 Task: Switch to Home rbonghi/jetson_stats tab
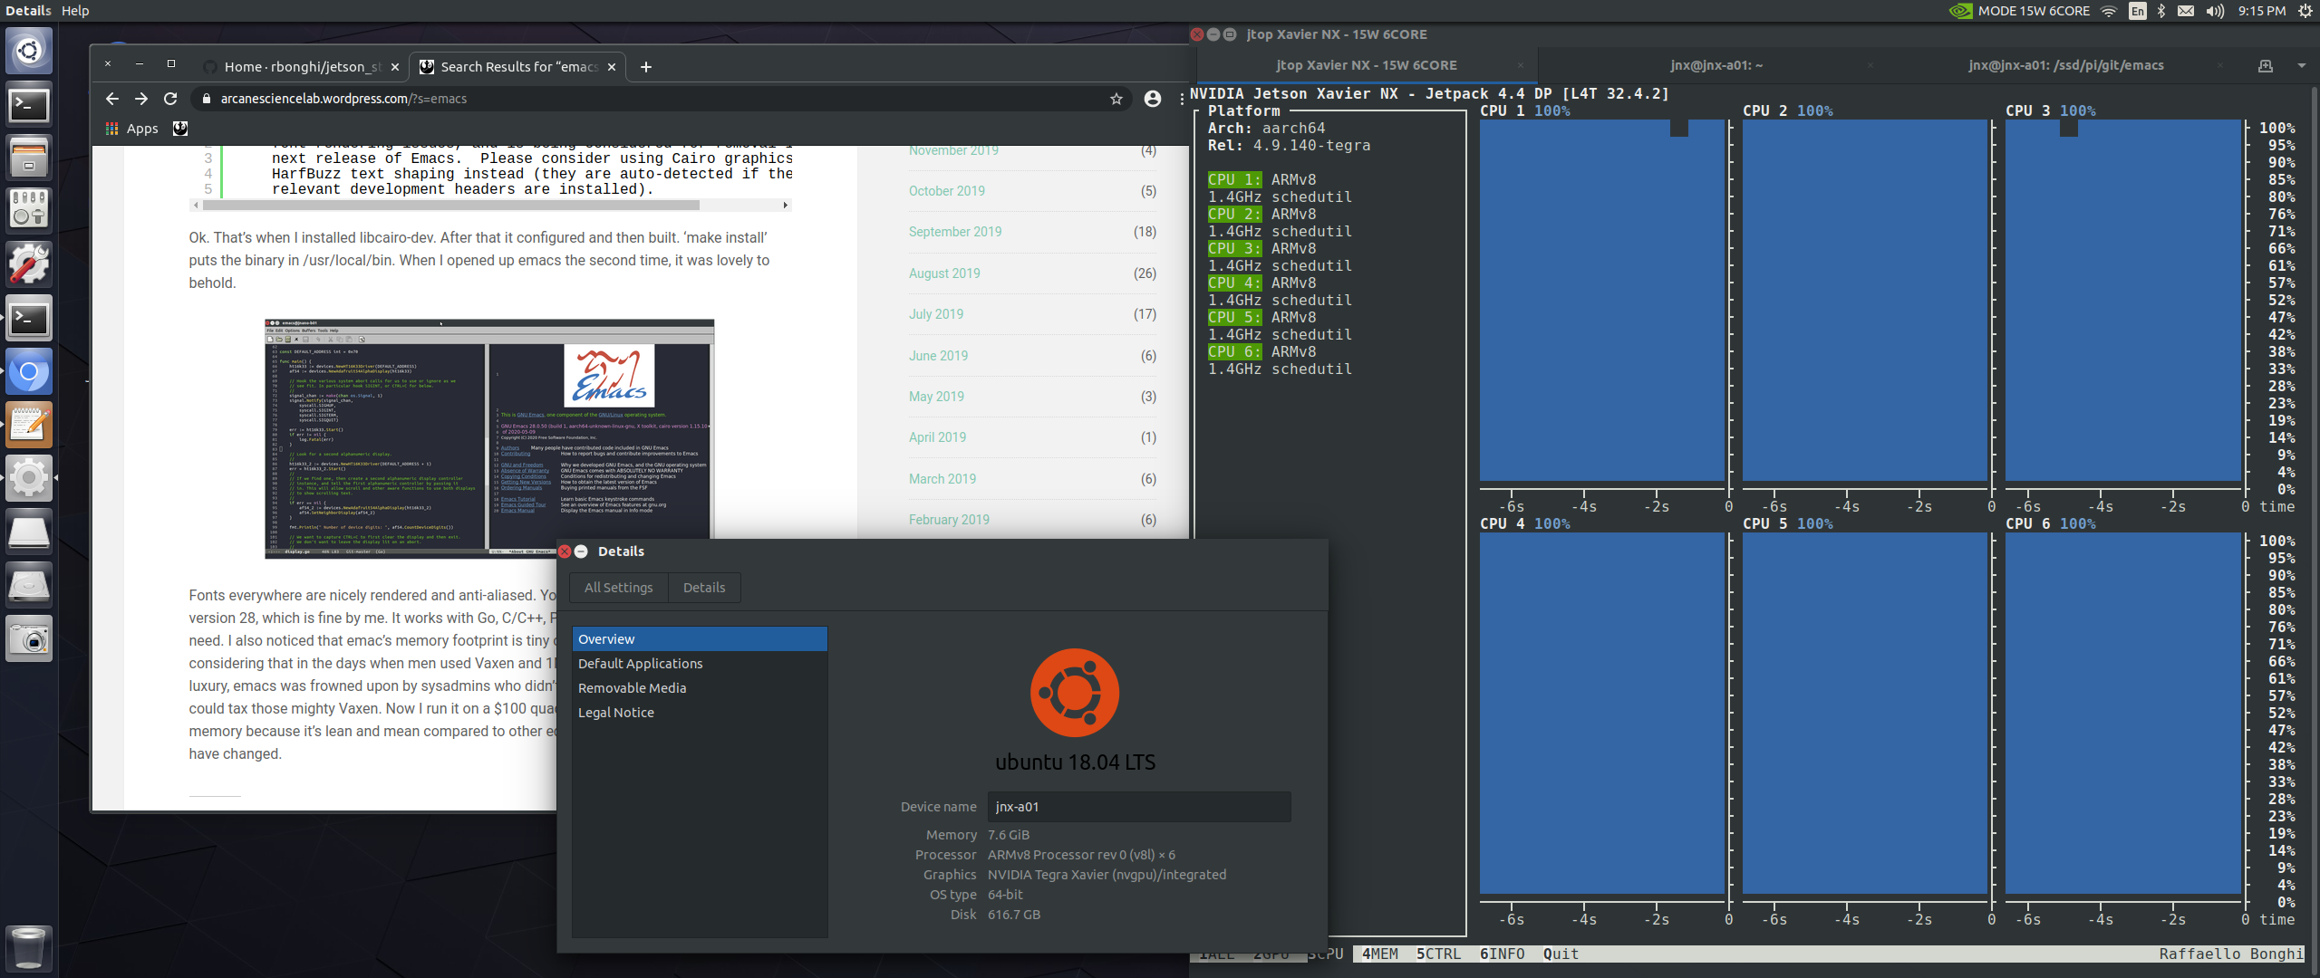(303, 67)
